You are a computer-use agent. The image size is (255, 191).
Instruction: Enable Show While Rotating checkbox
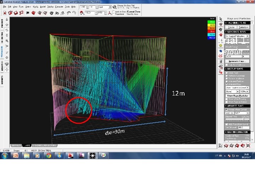point(227,99)
